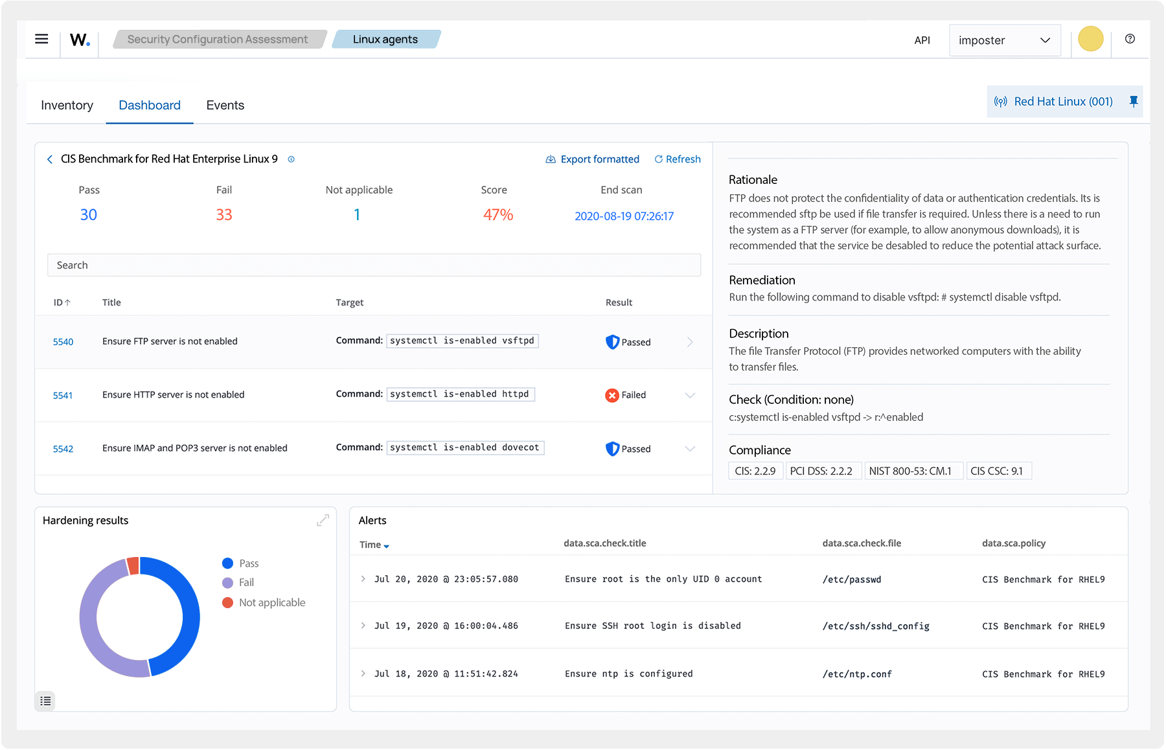
Task: Click the info icon next to benchmark title
Action: coord(291,159)
